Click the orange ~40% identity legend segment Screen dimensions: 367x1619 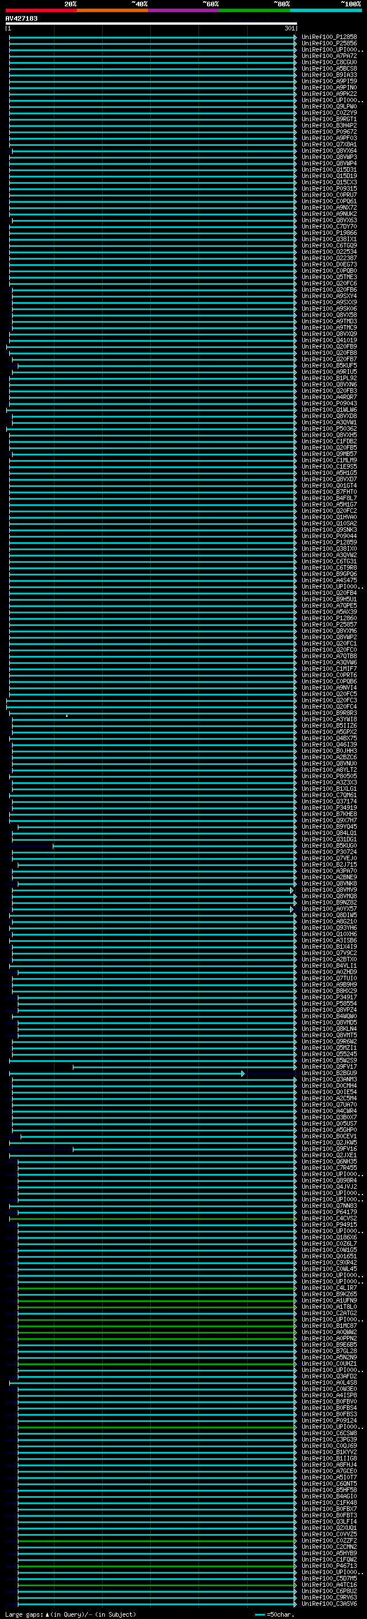(112, 10)
